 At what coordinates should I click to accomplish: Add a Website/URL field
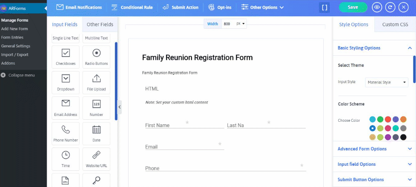point(97,159)
